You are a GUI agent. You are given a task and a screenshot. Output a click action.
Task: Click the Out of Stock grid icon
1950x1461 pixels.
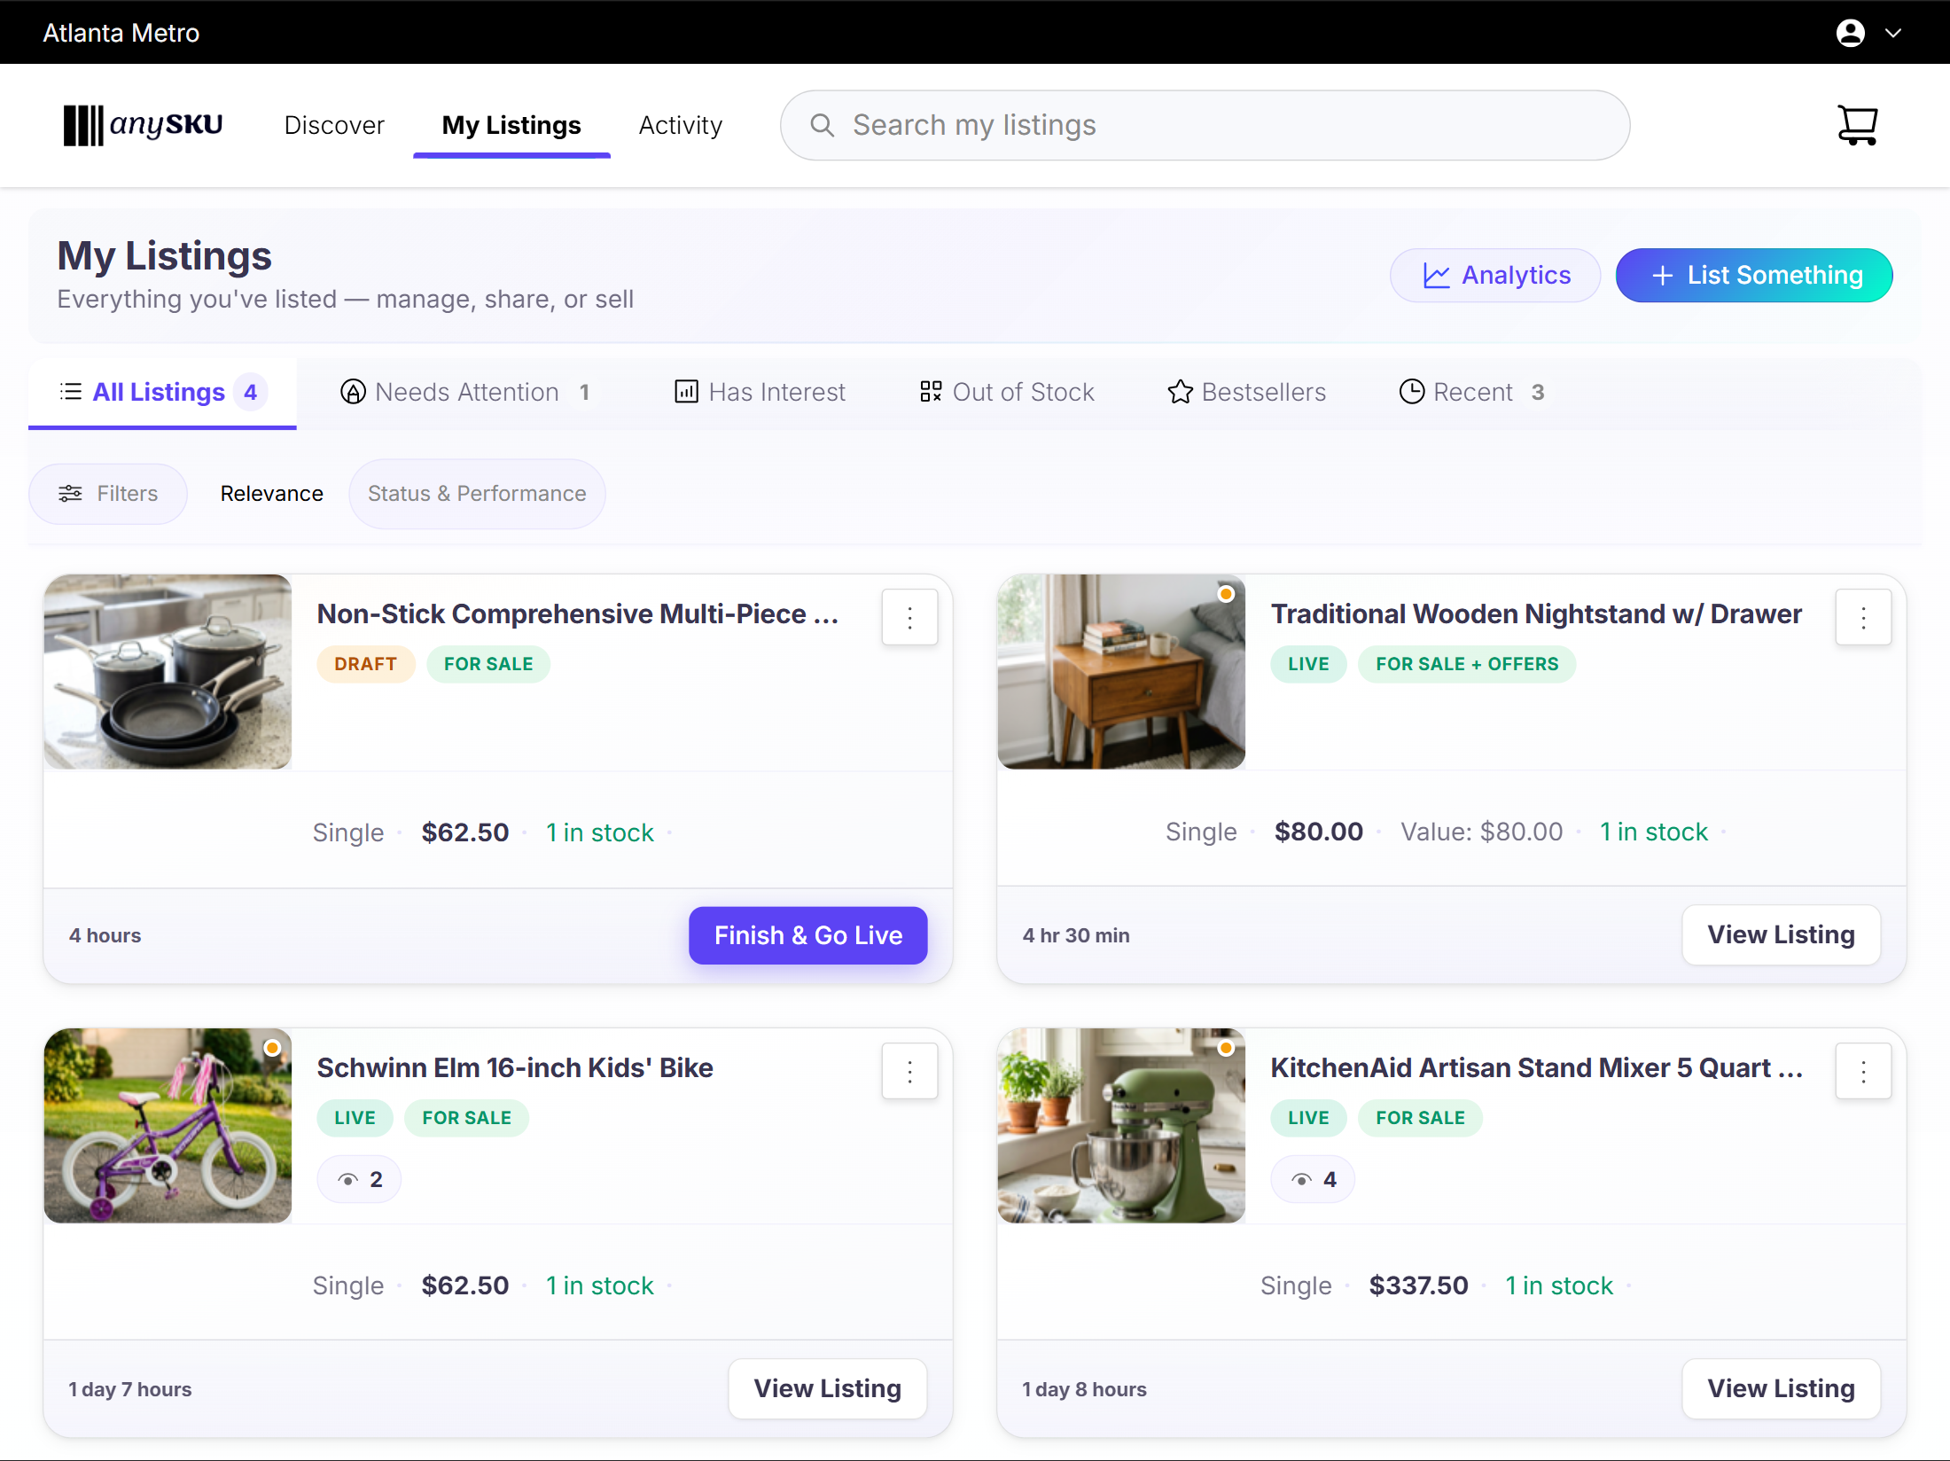click(x=930, y=391)
